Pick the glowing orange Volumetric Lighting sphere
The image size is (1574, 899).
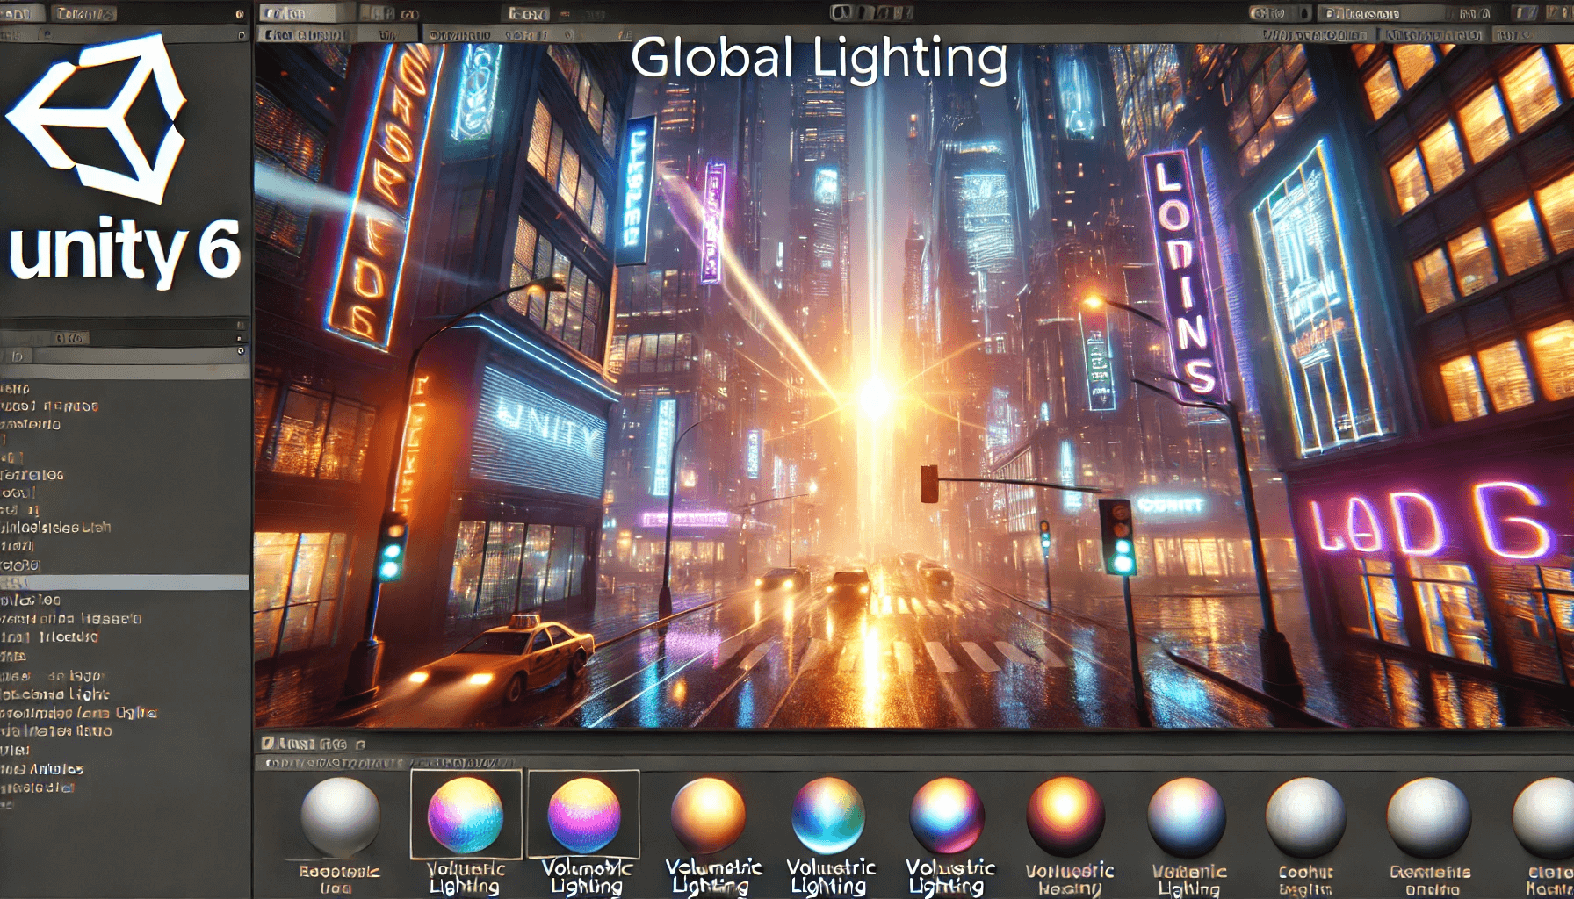click(x=708, y=815)
